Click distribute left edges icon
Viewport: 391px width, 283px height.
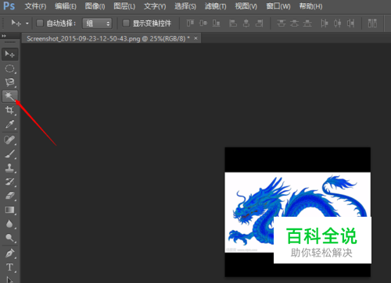point(325,23)
